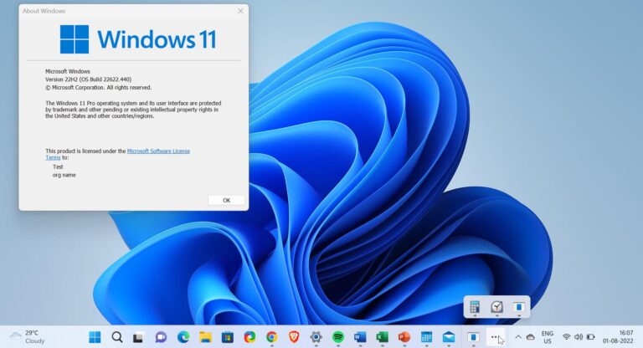This screenshot has height=348, width=643.
Task: Open Google Chrome from the taskbar
Action: [271, 337]
